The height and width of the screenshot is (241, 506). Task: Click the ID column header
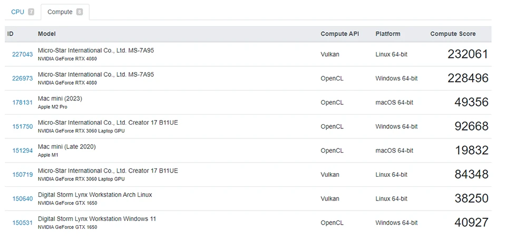[x=10, y=34]
